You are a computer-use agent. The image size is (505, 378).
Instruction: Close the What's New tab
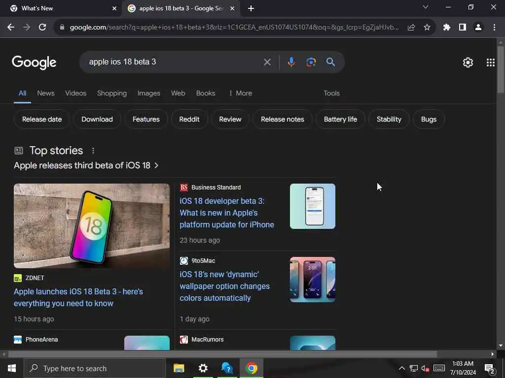pyautogui.click(x=114, y=8)
